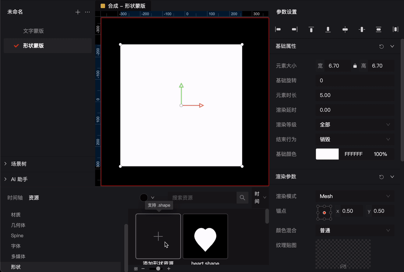This screenshot has height=272, width=404.
Task: Click the resource grid vertical scrollbar
Action: click(267, 216)
